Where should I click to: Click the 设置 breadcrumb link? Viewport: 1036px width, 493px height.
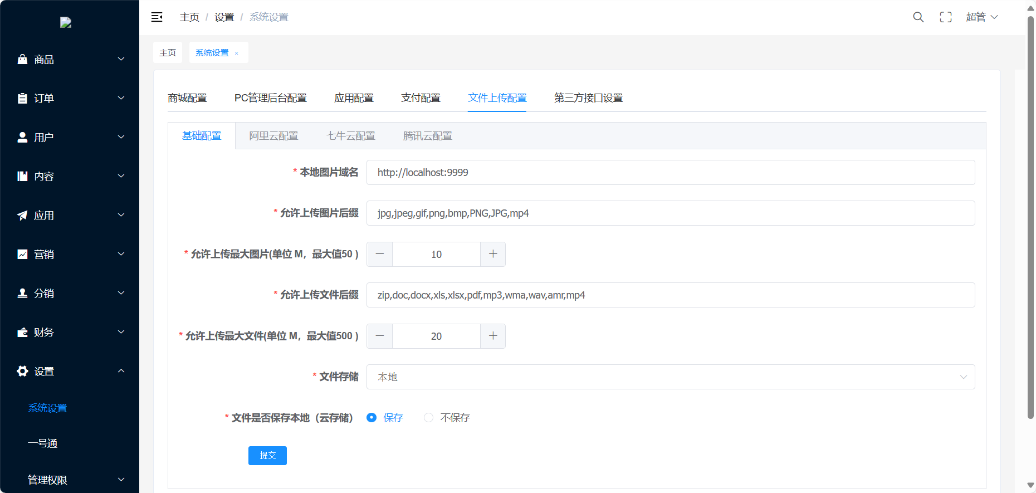coord(224,17)
